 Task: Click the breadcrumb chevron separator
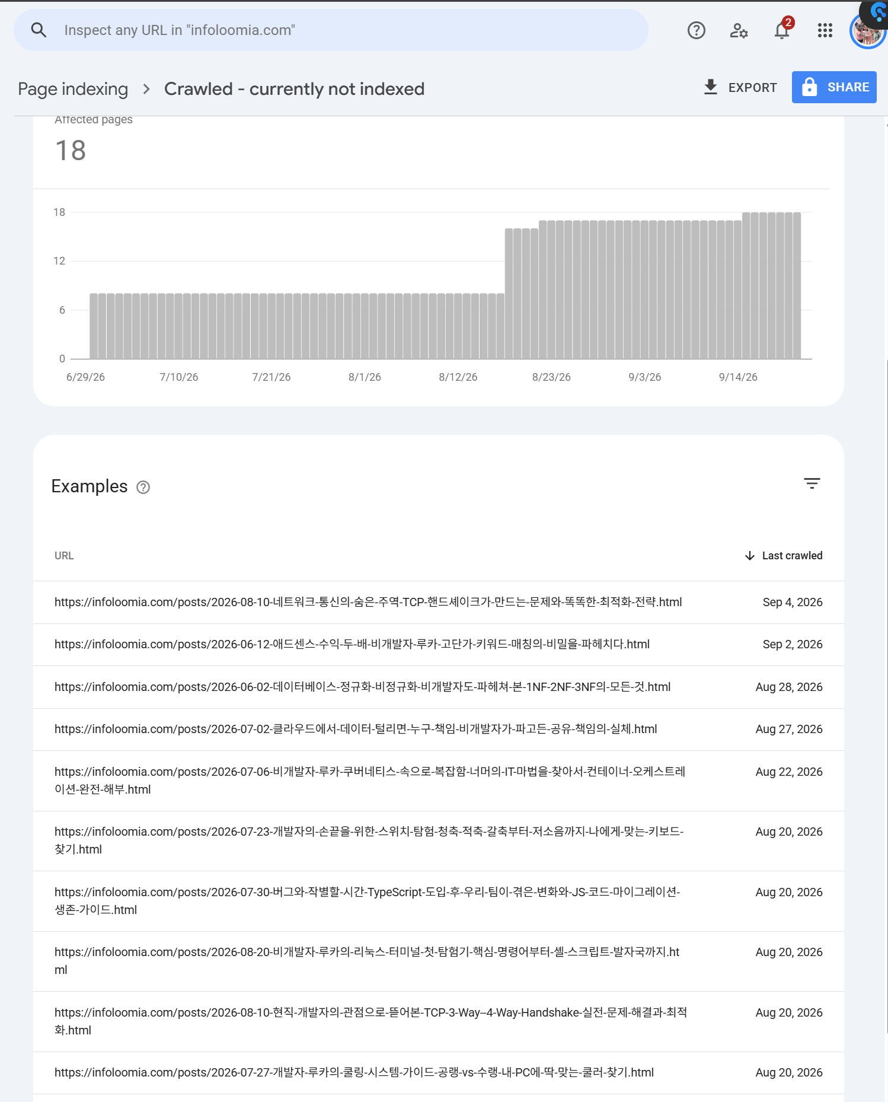point(146,89)
